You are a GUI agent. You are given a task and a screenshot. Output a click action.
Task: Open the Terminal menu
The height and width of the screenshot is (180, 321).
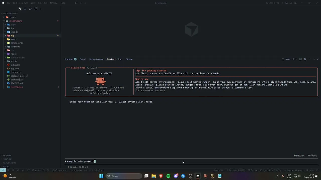coord(54,3)
